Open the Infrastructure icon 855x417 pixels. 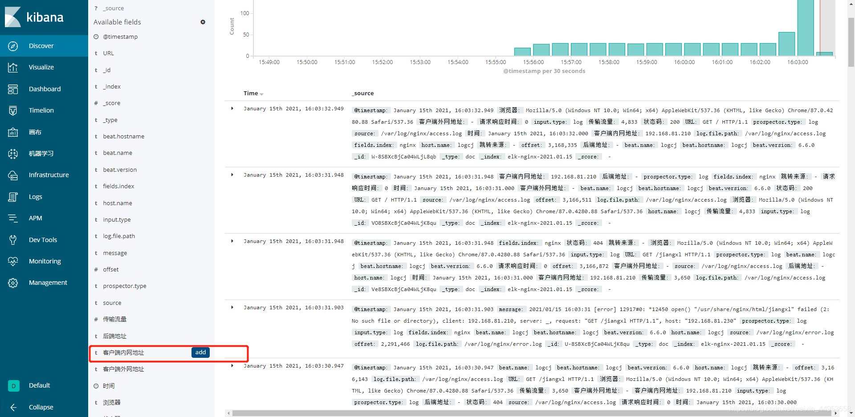13,175
